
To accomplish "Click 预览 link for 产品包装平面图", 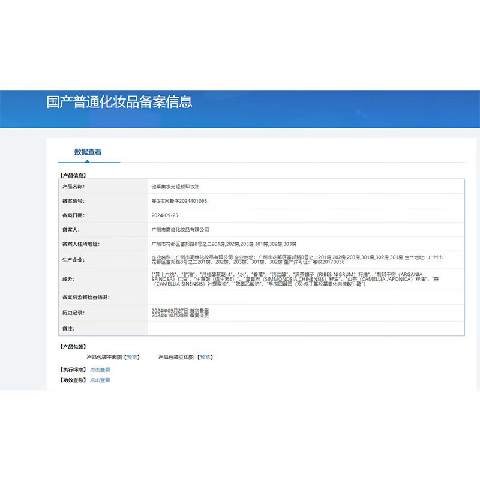I will pos(131,357).
